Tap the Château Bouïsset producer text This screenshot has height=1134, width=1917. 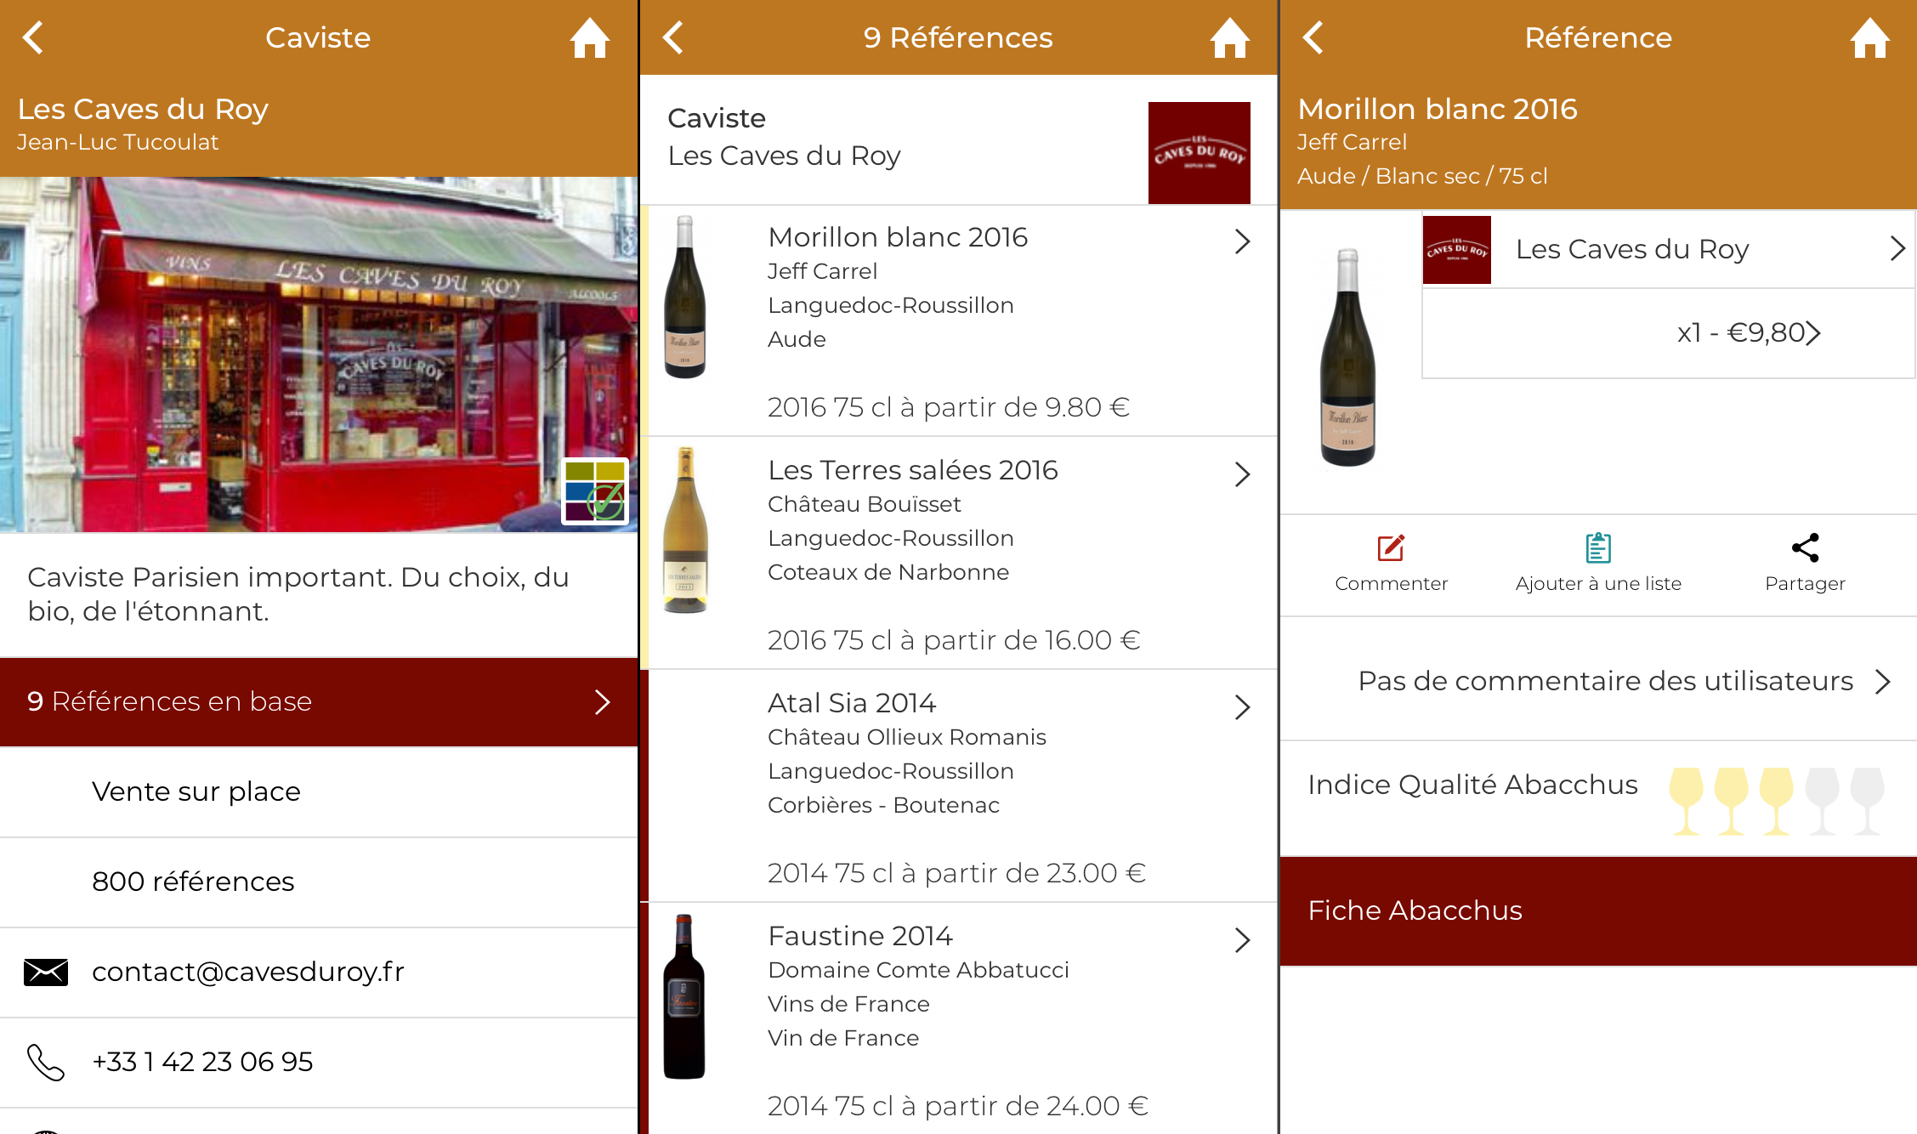click(865, 504)
